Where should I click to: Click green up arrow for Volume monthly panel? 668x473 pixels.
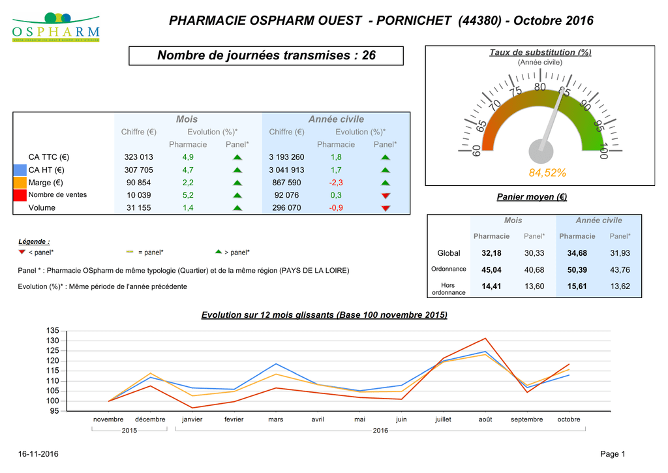click(x=237, y=208)
